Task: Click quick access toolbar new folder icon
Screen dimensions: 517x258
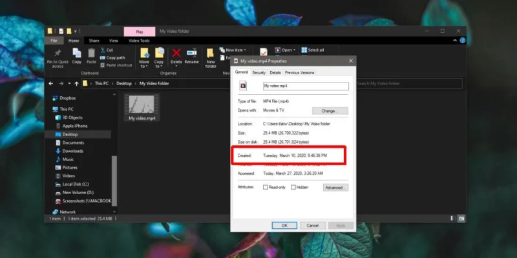Action: [x=69, y=31]
